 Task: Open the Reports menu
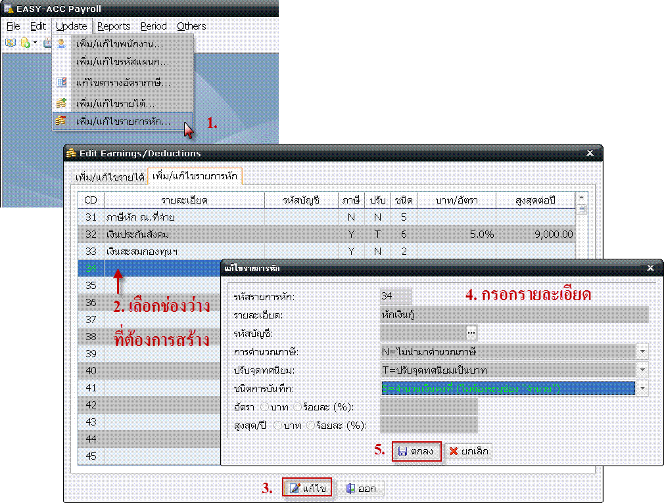114,26
